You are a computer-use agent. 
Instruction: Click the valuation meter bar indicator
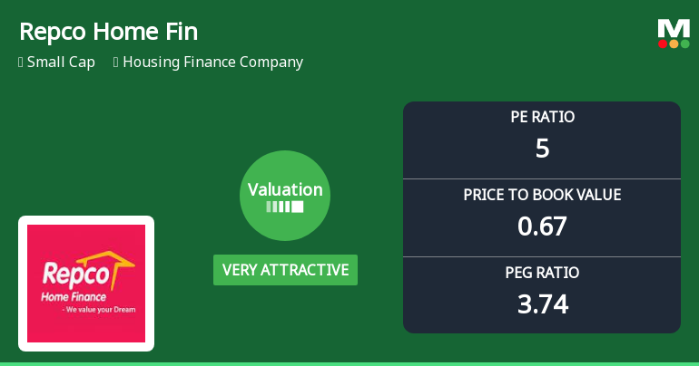285,207
